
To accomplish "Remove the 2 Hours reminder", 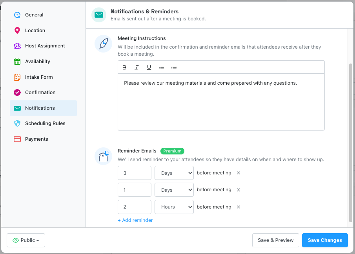I will click(238, 207).
